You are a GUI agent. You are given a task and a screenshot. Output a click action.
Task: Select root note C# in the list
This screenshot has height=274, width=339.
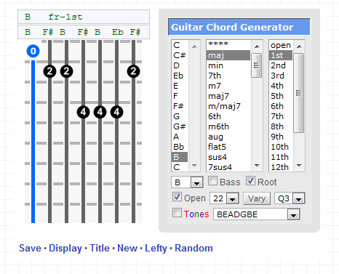click(180, 55)
